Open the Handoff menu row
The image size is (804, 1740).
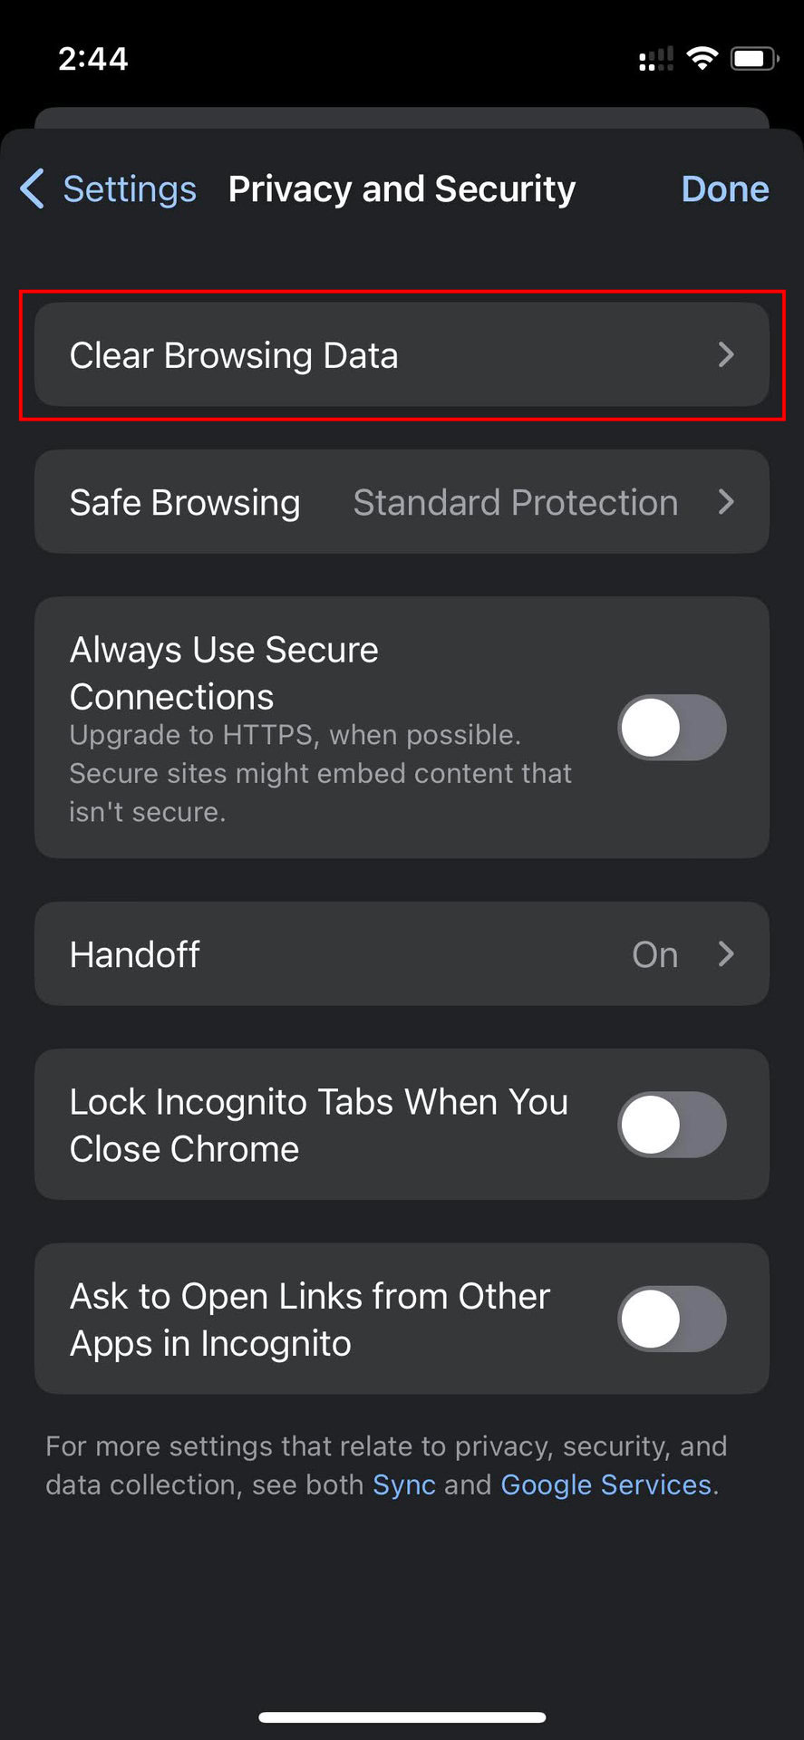pyautogui.click(x=363, y=953)
